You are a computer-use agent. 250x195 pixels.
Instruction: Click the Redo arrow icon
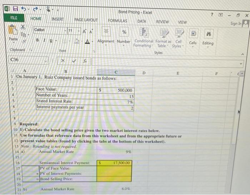pos(35,9)
